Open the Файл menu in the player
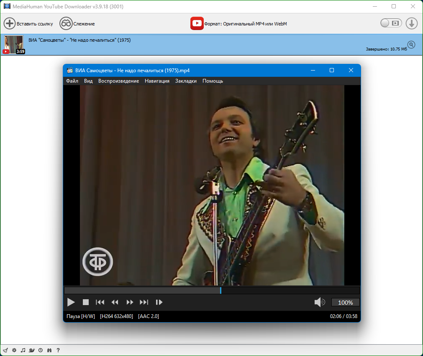The height and width of the screenshot is (356, 423). (x=72, y=81)
